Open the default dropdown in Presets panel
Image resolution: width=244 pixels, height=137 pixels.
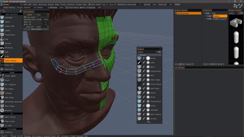coord(148,52)
